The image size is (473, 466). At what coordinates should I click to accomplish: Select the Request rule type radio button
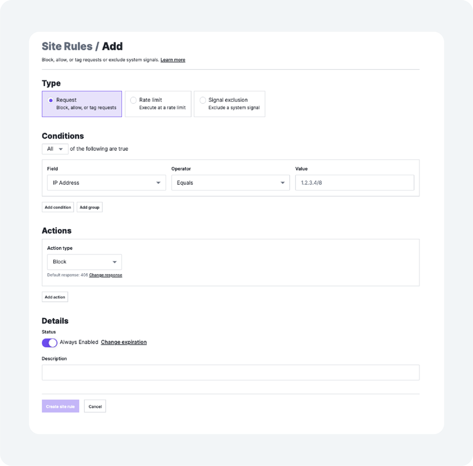tap(51, 100)
